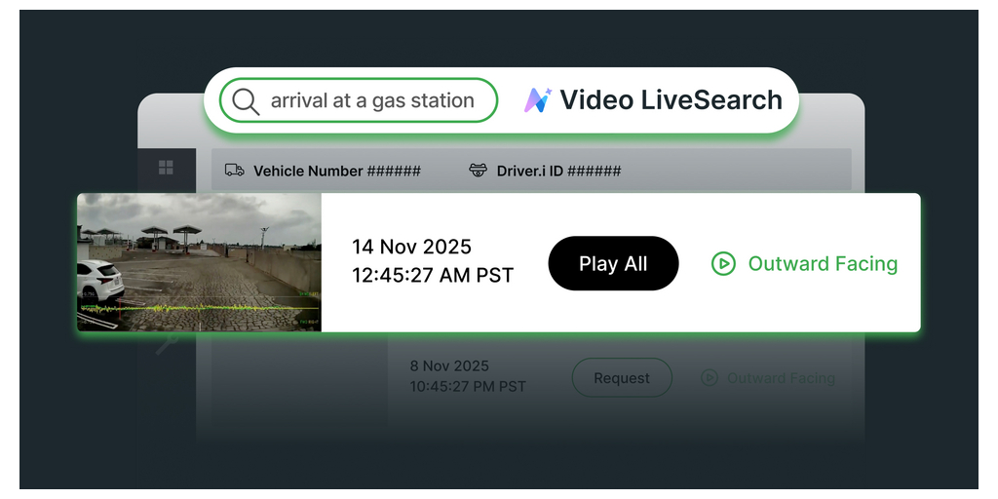Open the faded Outward Facing link below

tap(781, 378)
